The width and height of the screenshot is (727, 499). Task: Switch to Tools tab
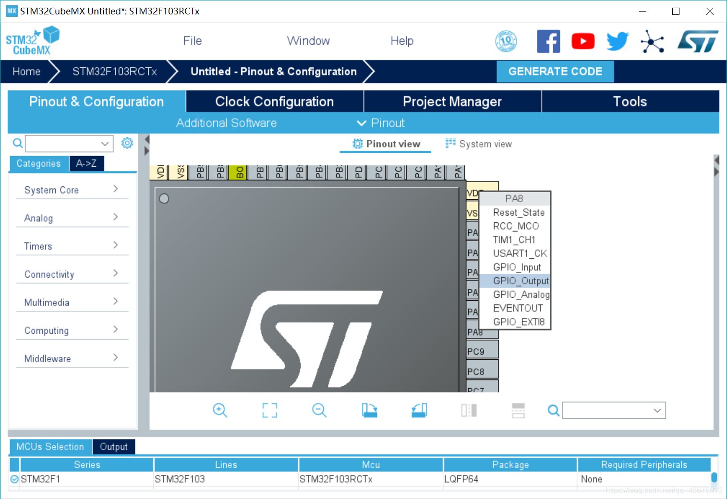tap(630, 101)
